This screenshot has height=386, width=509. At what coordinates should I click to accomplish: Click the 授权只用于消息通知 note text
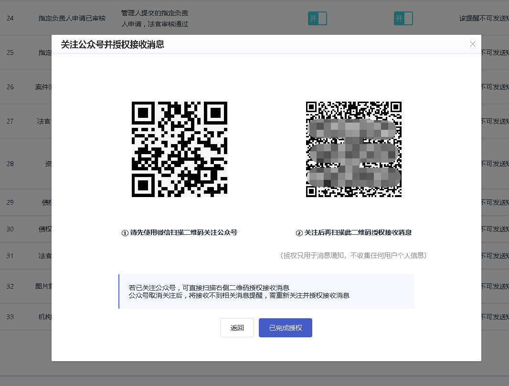point(353,255)
